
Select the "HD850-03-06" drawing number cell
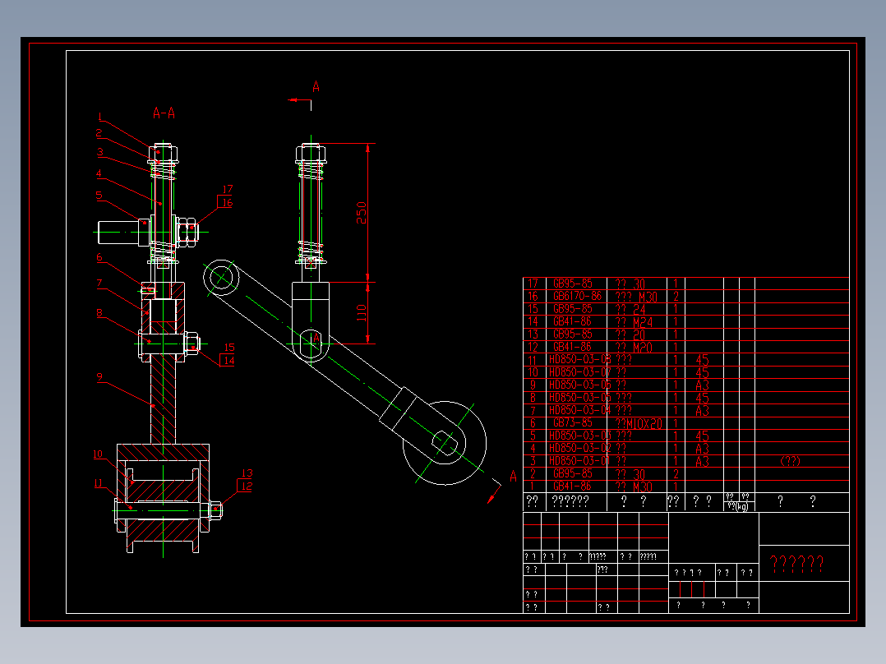[579, 385]
